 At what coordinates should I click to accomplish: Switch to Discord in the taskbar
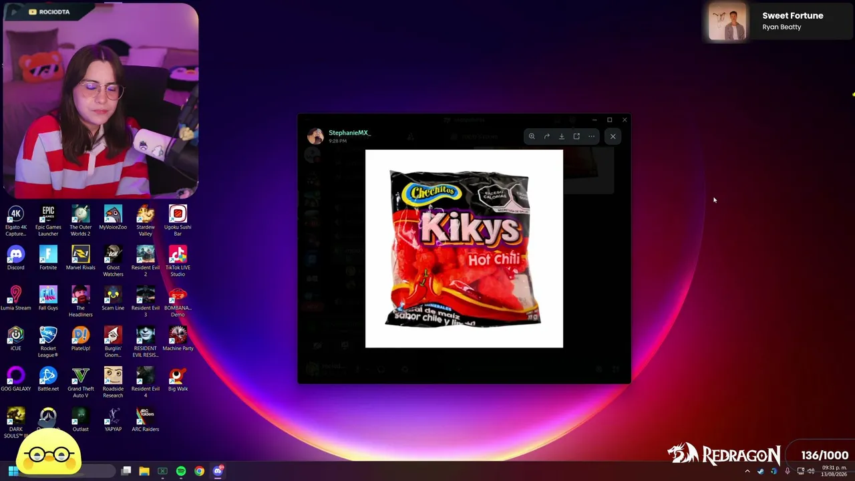(218, 471)
